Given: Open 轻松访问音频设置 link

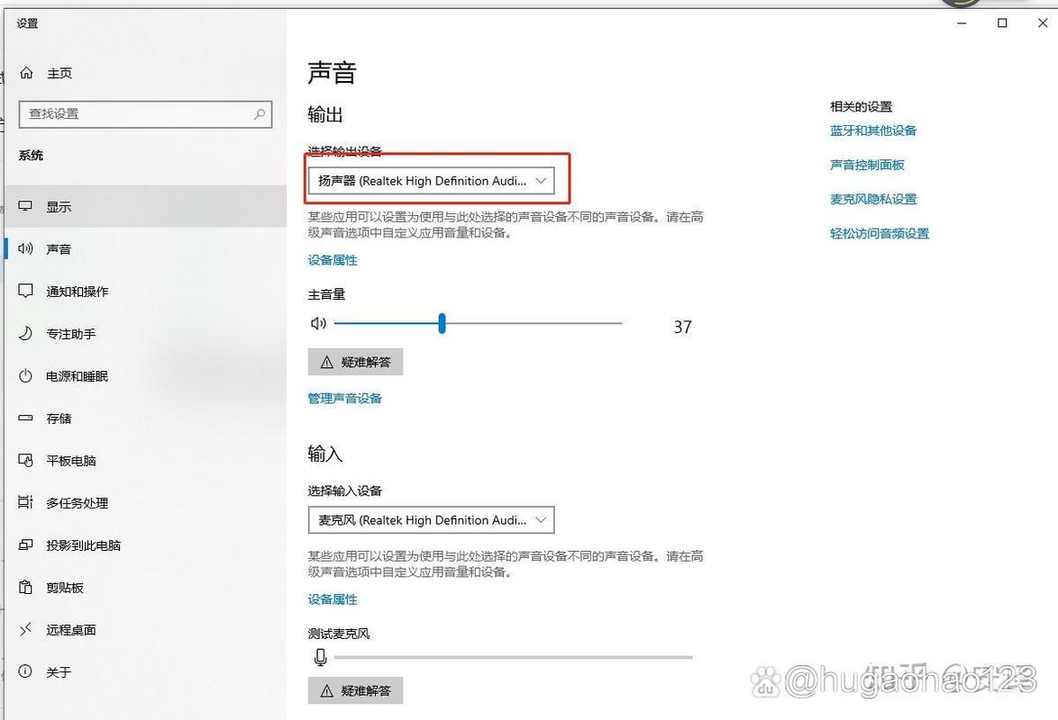Looking at the screenshot, I should (x=880, y=233).
